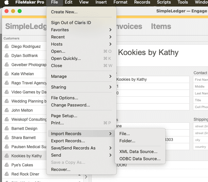Open the Scripts menu
208x182 pixels.
pyautogui.click(x=164, y=2)
